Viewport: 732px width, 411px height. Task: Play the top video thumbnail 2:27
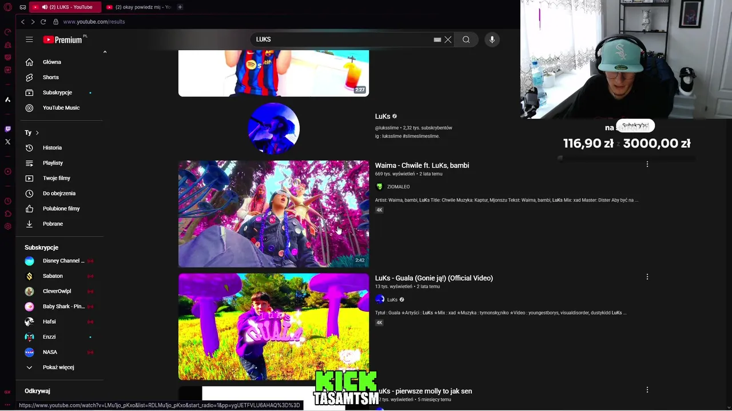(x=273, y=73)
